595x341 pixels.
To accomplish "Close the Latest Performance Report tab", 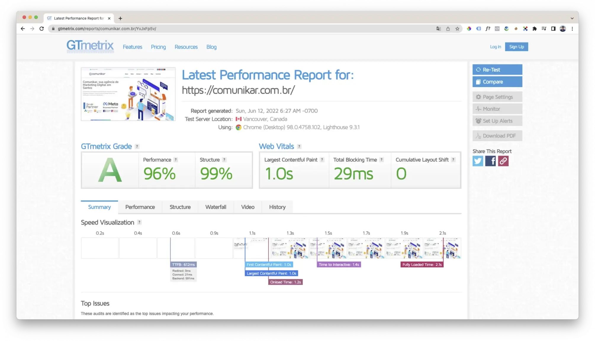I will (x=109, y=18).
